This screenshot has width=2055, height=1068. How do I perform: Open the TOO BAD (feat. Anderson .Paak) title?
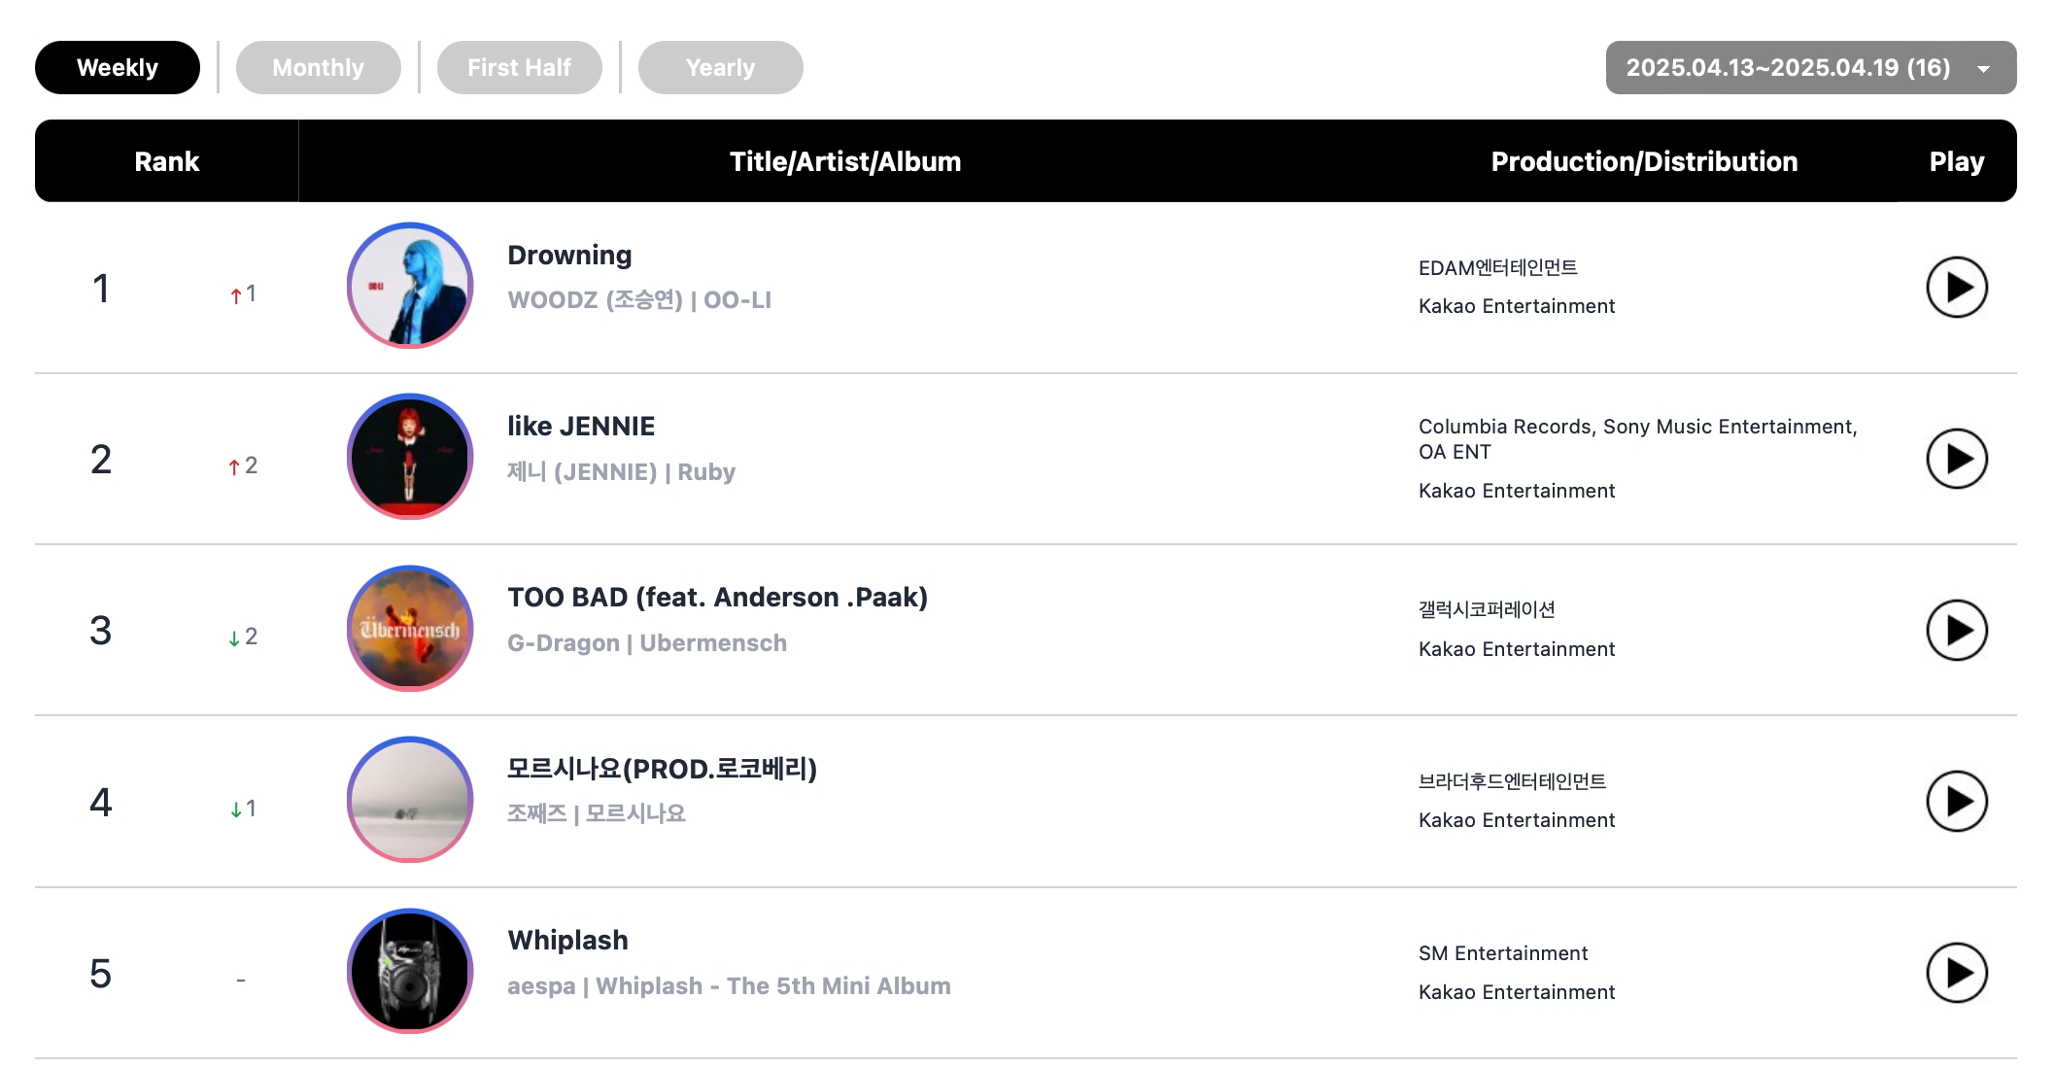tap(718, 598)
